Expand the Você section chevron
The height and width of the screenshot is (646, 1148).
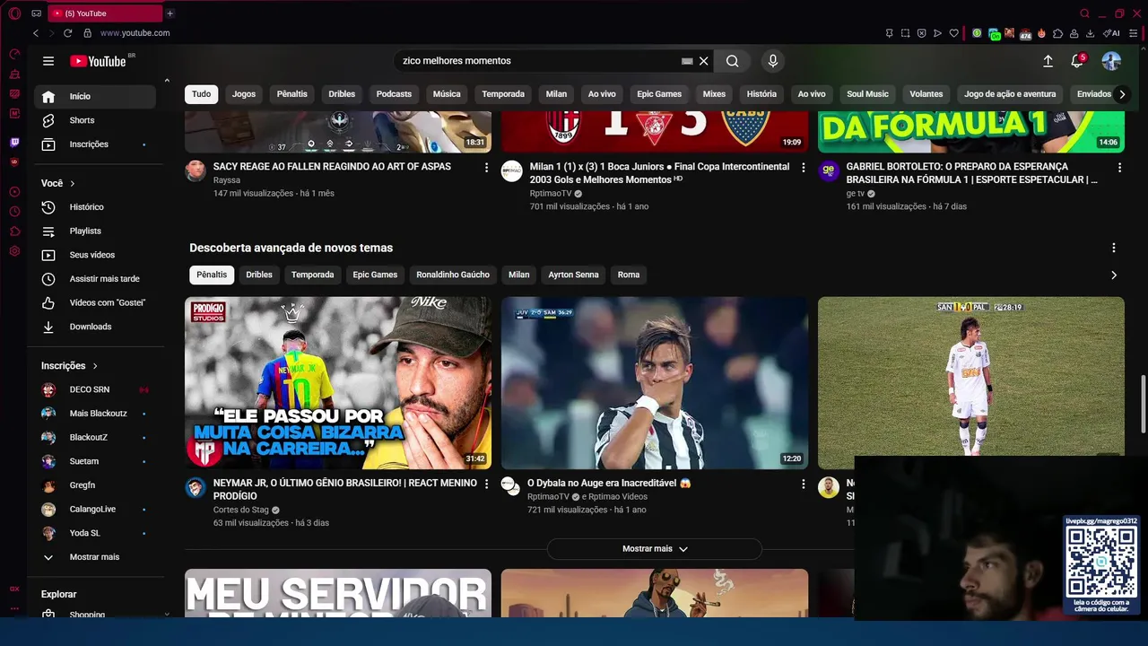(x=73, y=183)
